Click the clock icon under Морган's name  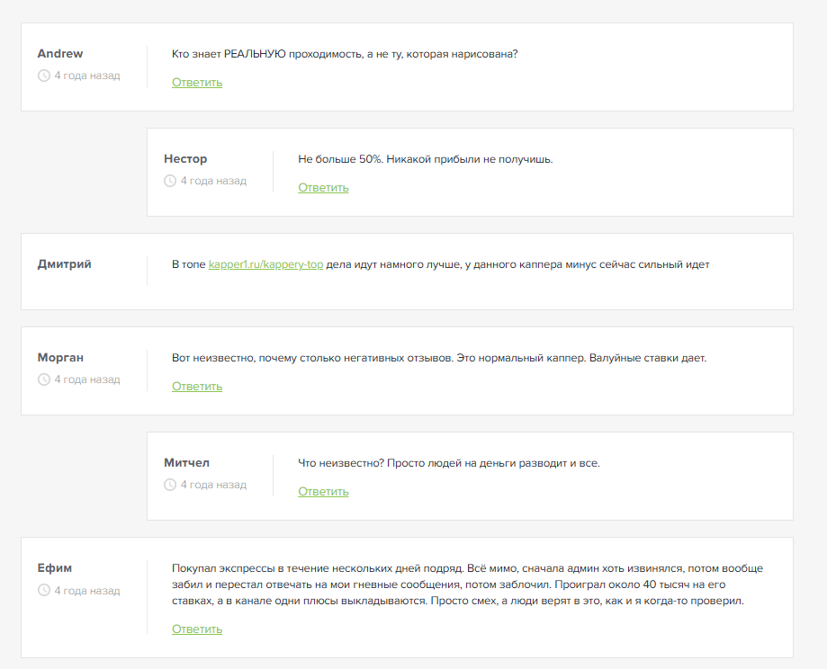[43, 380]
